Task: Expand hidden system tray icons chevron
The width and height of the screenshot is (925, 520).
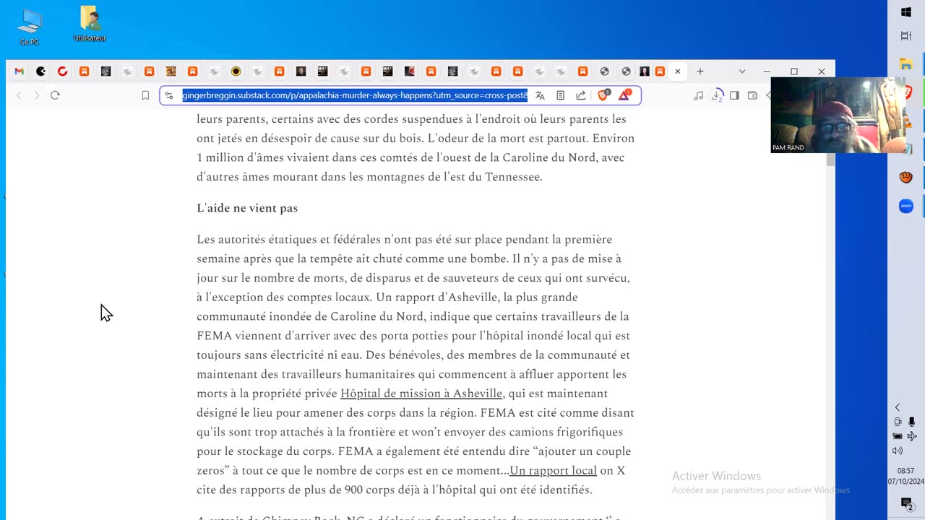Action: 898,407
